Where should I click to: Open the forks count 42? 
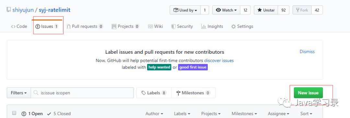317,10
